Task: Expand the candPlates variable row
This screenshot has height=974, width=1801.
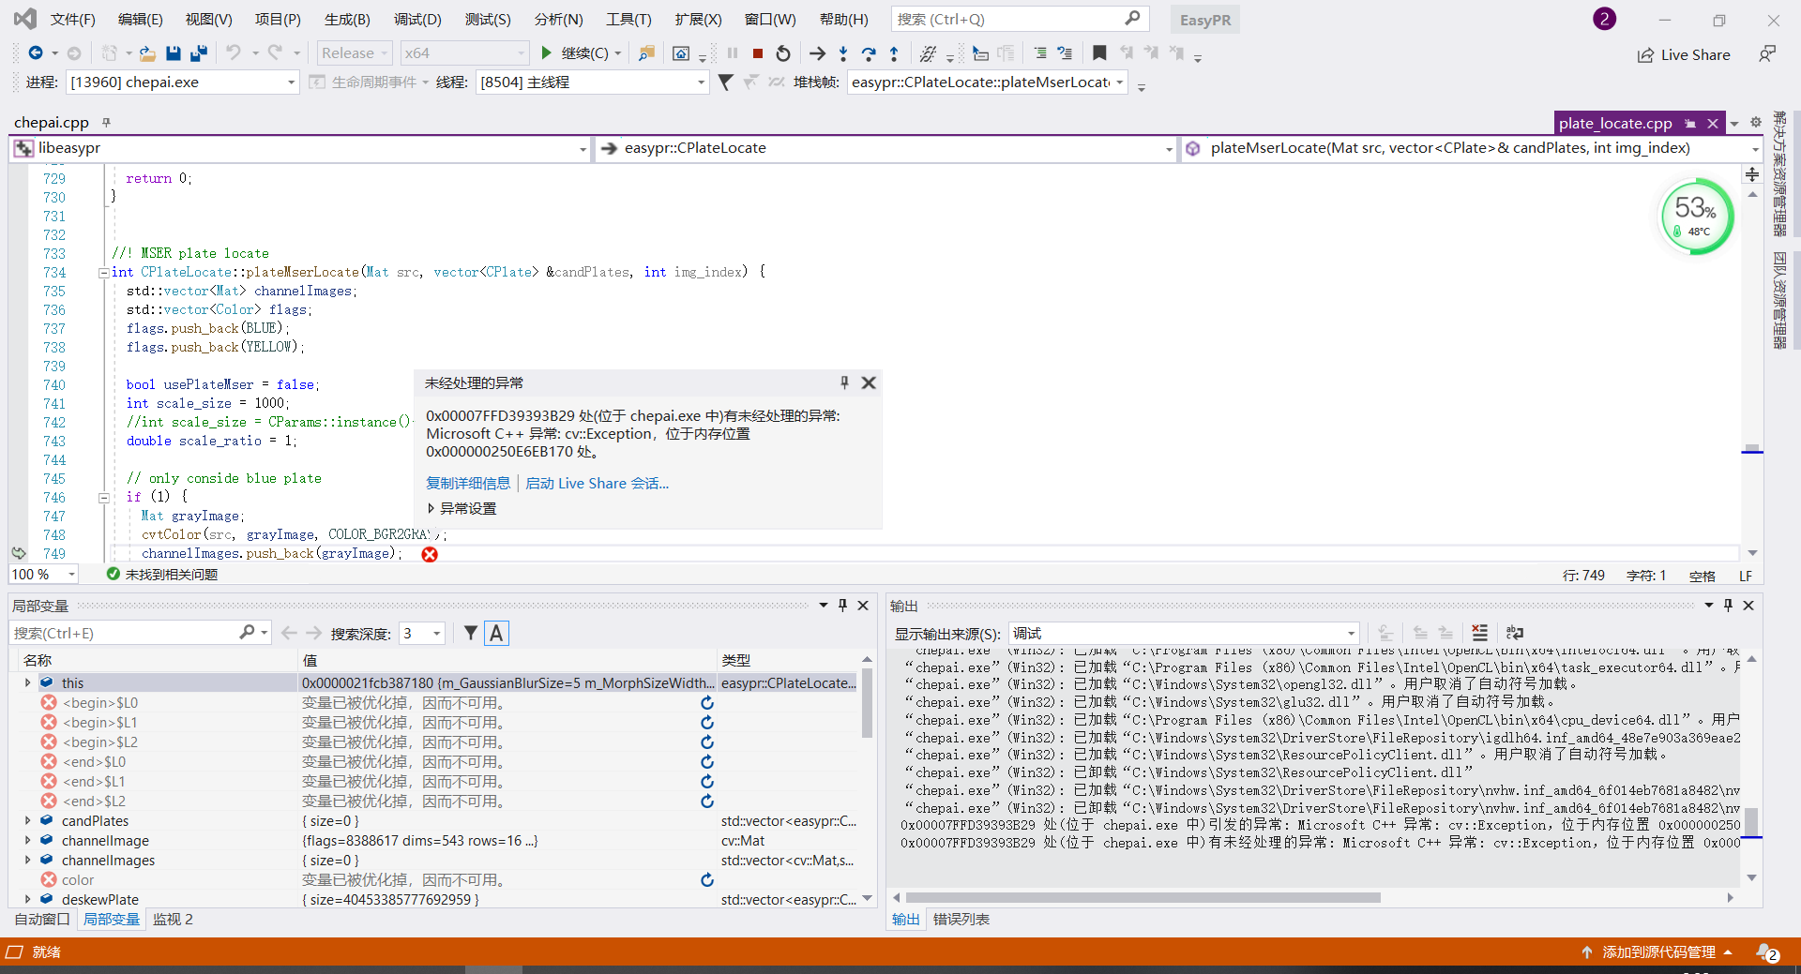Action: [x=27, y=821]
